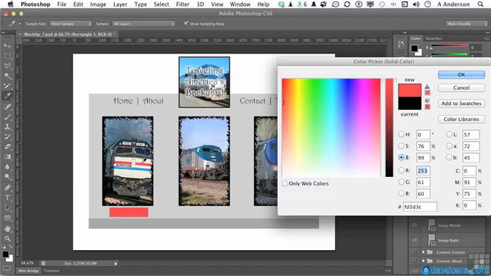Switch to the Timeline tab
This screenshot has height=276, width=491.
click(x=52, y=271)
